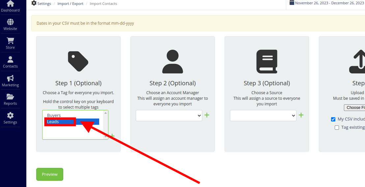This screenshot has height=187, width=365.
Task: Open the Account Manager dropdown
Action: (x=169, y=116)
